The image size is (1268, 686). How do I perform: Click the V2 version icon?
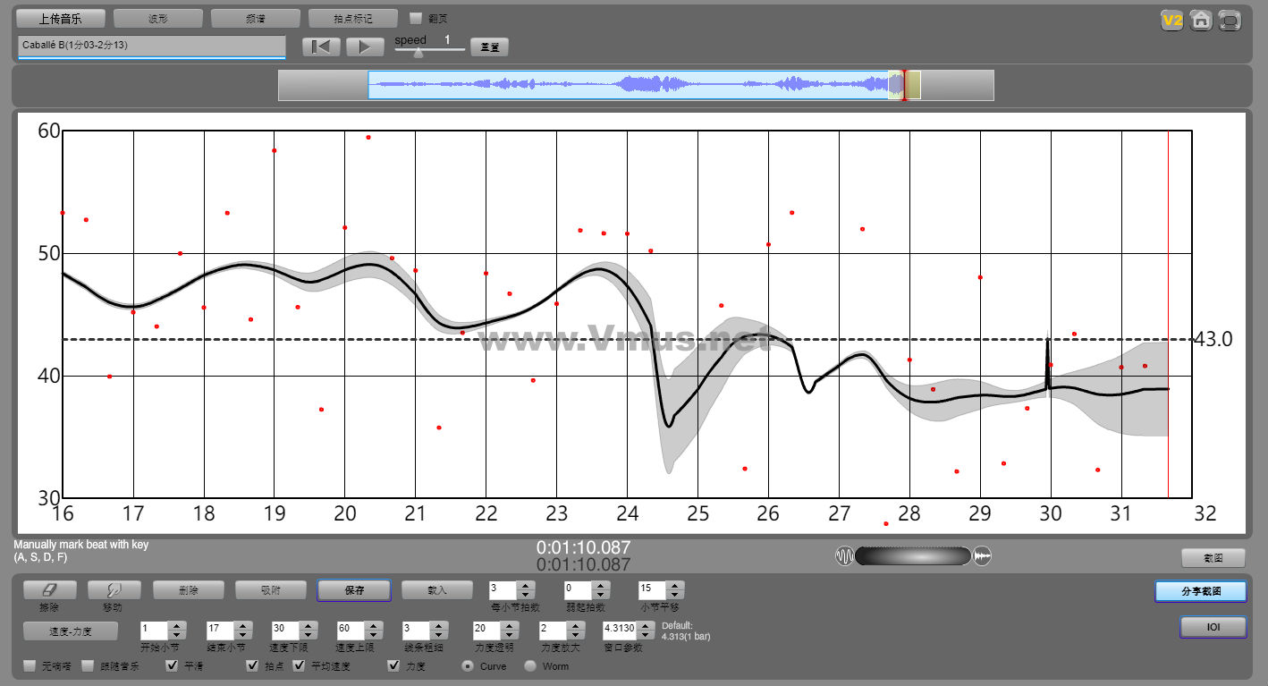1171,20
